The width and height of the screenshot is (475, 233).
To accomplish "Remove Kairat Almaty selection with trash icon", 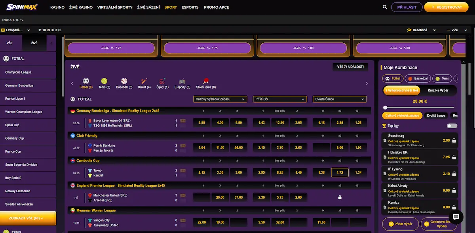I will click(x=385, y=190).
